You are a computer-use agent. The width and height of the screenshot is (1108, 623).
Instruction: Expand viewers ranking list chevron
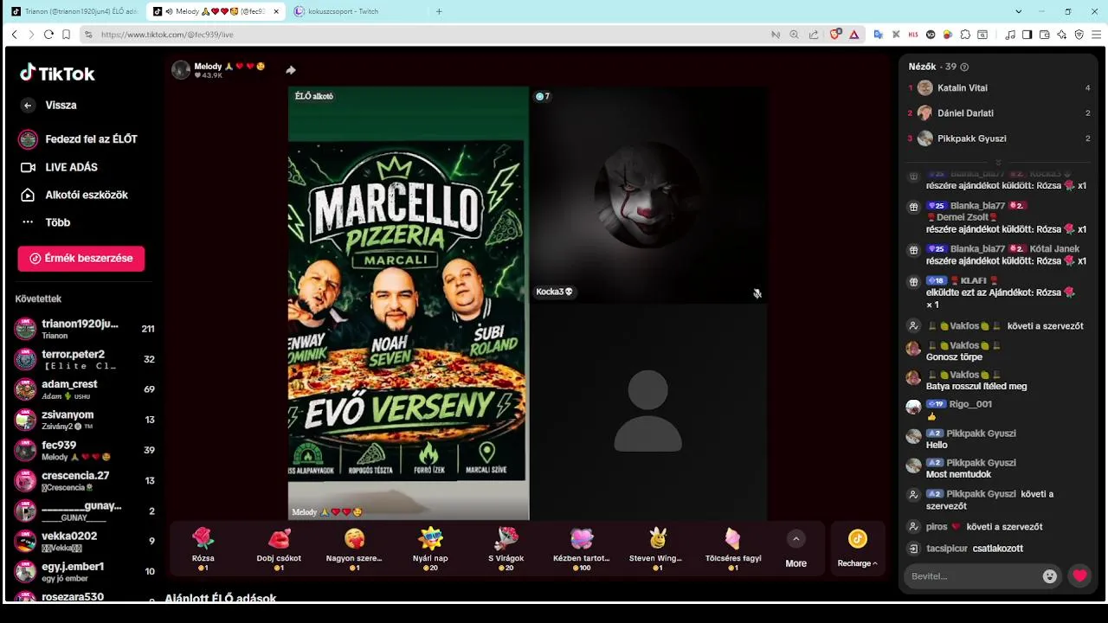[998, 163]
